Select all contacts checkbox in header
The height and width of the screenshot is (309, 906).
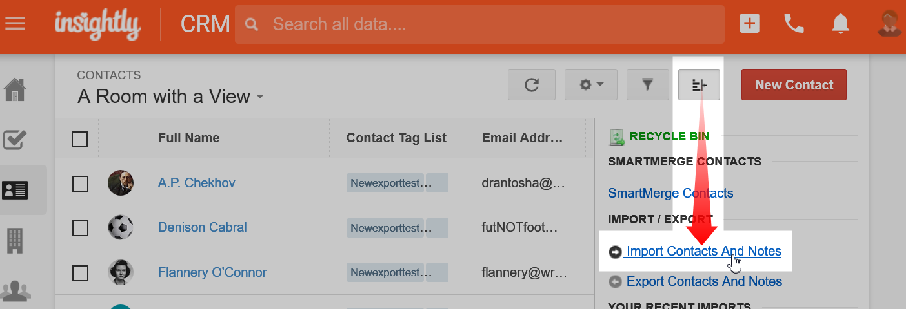[x=79, y=138]
